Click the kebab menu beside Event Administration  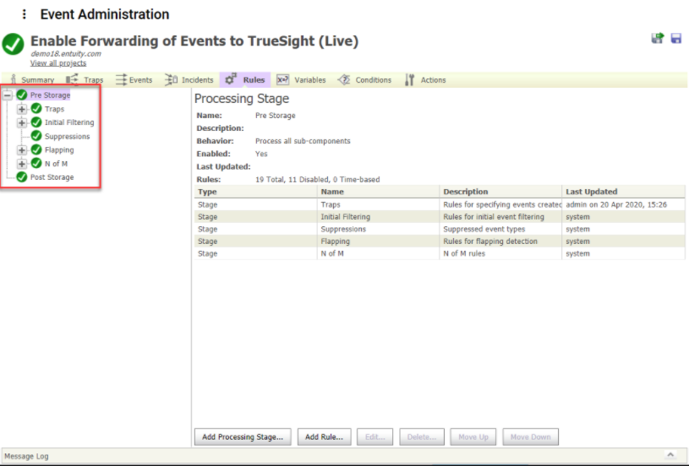pyautogui.click(x=24, y=14)
